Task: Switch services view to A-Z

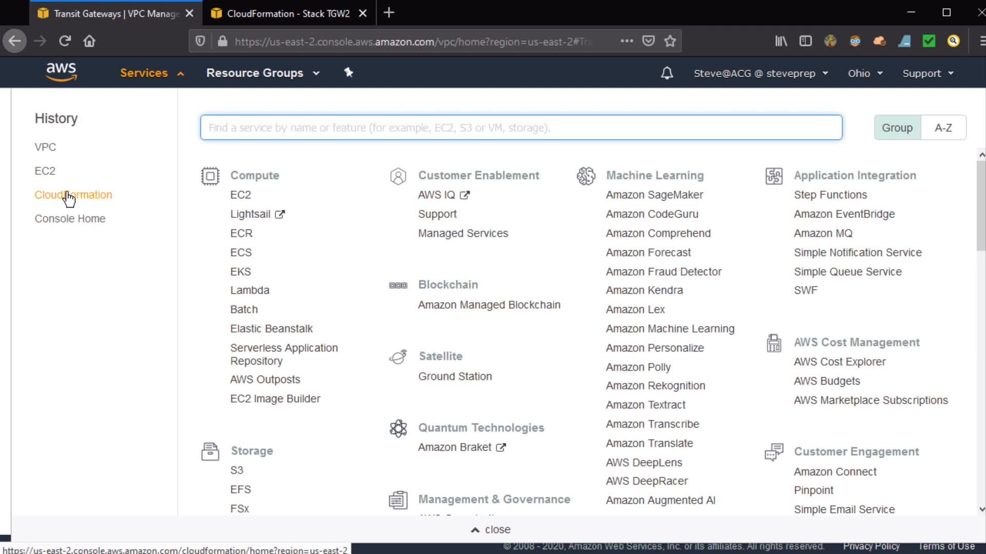Action: pyautogui.click(x=943, y=128)
